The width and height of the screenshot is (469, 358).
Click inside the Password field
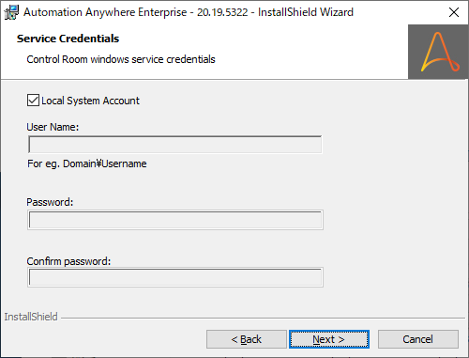coord(175,220)
